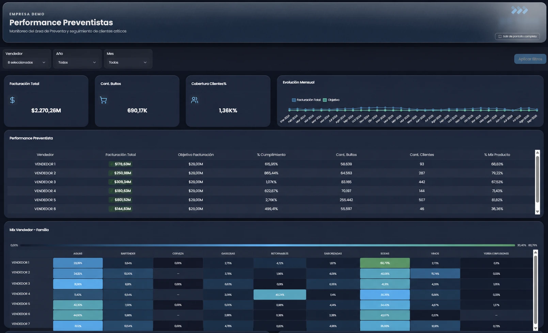The height and width of the screenshot is (333, 548).
Task: Click the RETORNABLES heatmap column header
Action: [x=280, y=254]
